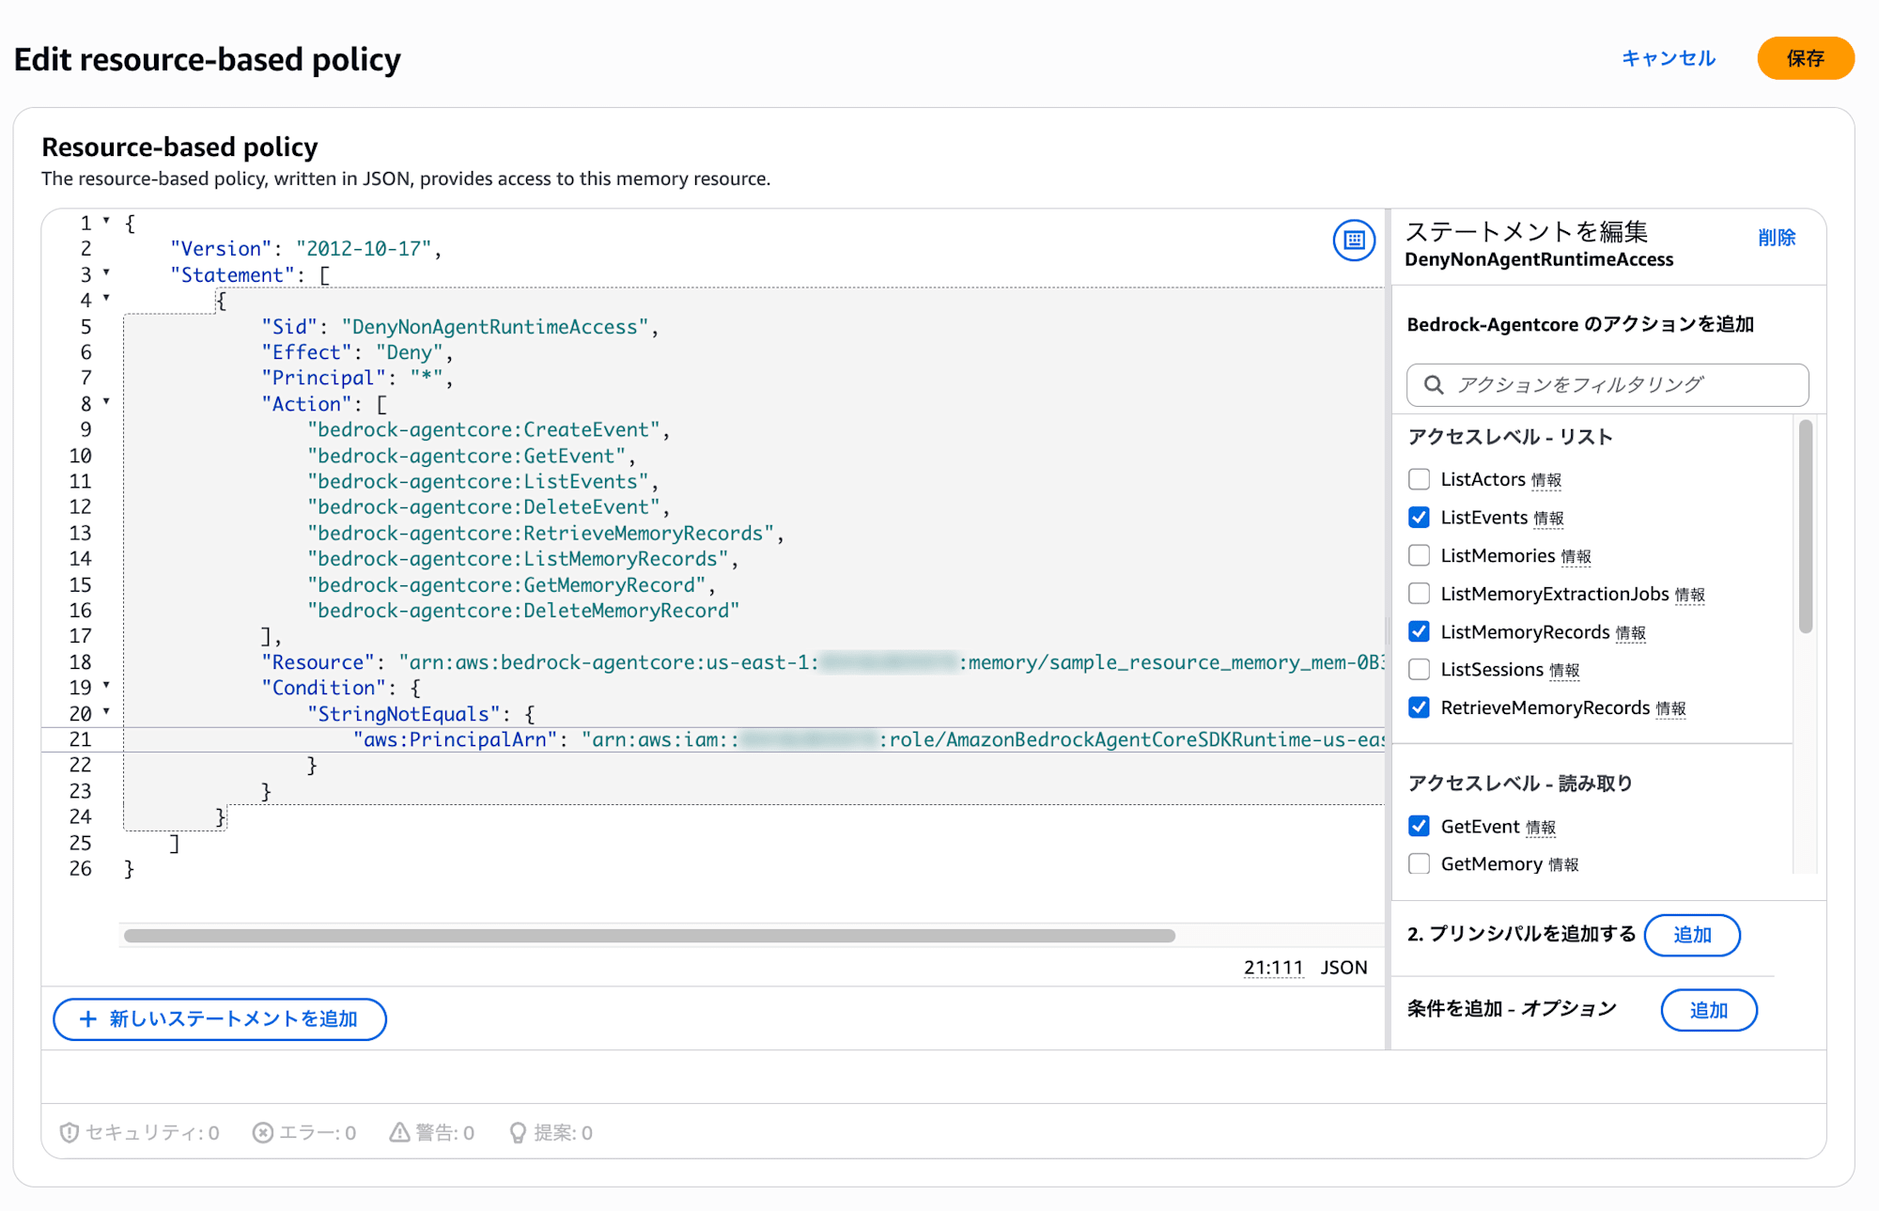This screenshot has height=1211, width=1879.
Task: Click the plus icon to add new statement
Action: [x=88, y=1019]
